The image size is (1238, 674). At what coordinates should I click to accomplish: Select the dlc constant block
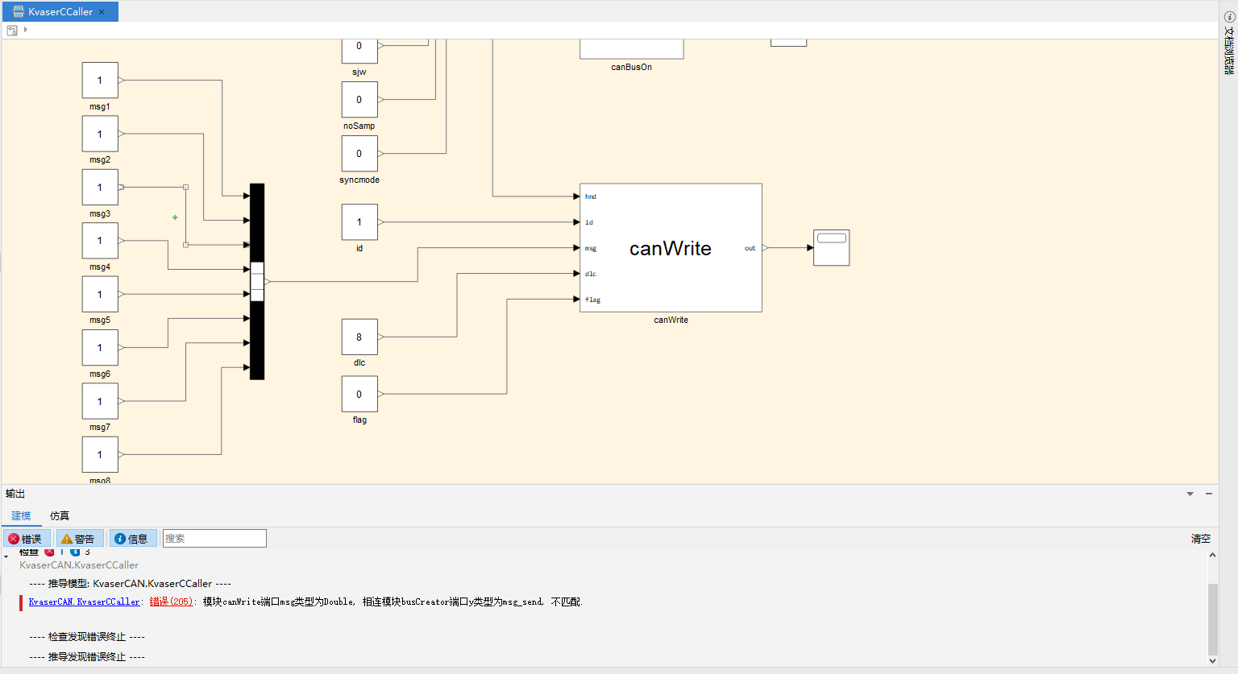pos(359,337)
